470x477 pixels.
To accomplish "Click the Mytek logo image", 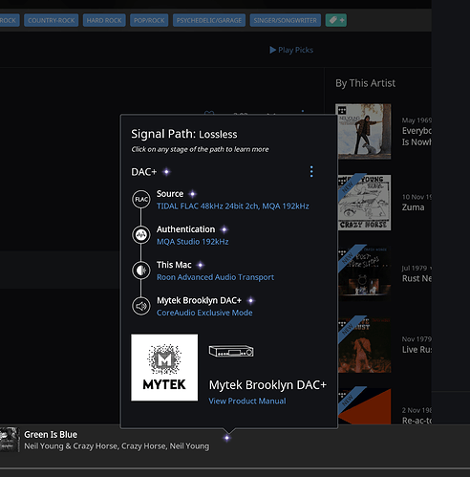I will pyautogui.click(x=164, y=367).
